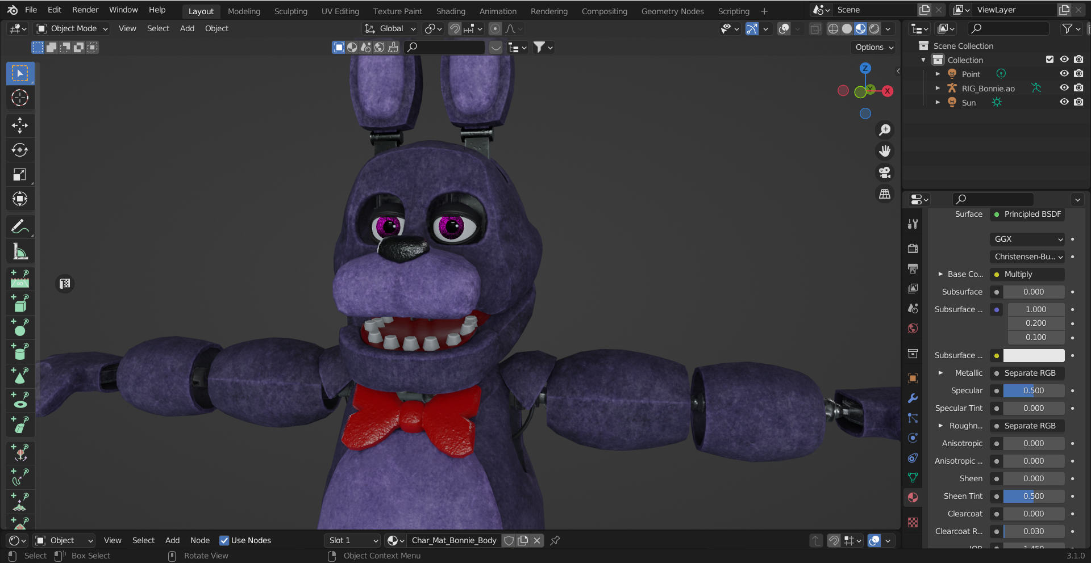Image resolution: width=1091 pixels, height=563 pixels.
Task: Open the Texture properties checker tab
Action: 913,523
